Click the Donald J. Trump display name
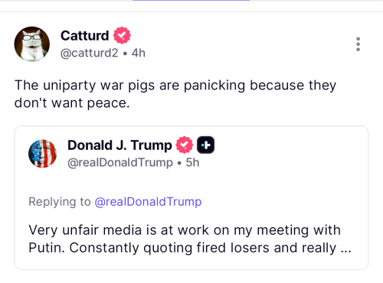Image resolution: width=383 pixels, height=283 pixels. tap(119, 145)
